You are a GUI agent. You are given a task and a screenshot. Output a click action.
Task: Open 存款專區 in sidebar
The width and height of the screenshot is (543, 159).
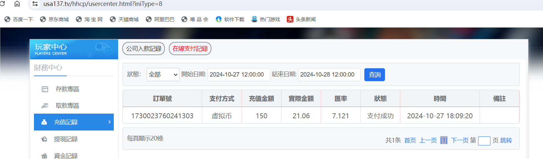[x=74, y=89]
